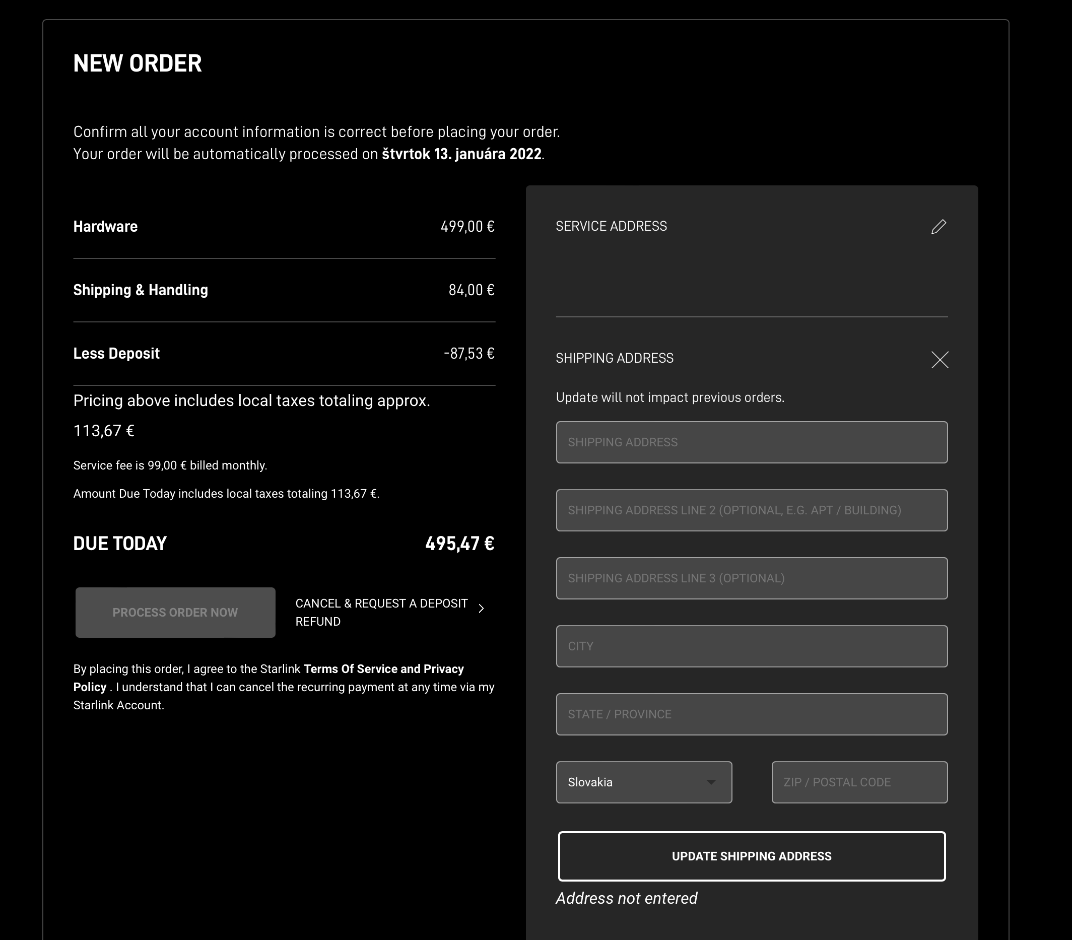Focus the Shipping Address input field
Screen dimensions: 1072x940
751,442
